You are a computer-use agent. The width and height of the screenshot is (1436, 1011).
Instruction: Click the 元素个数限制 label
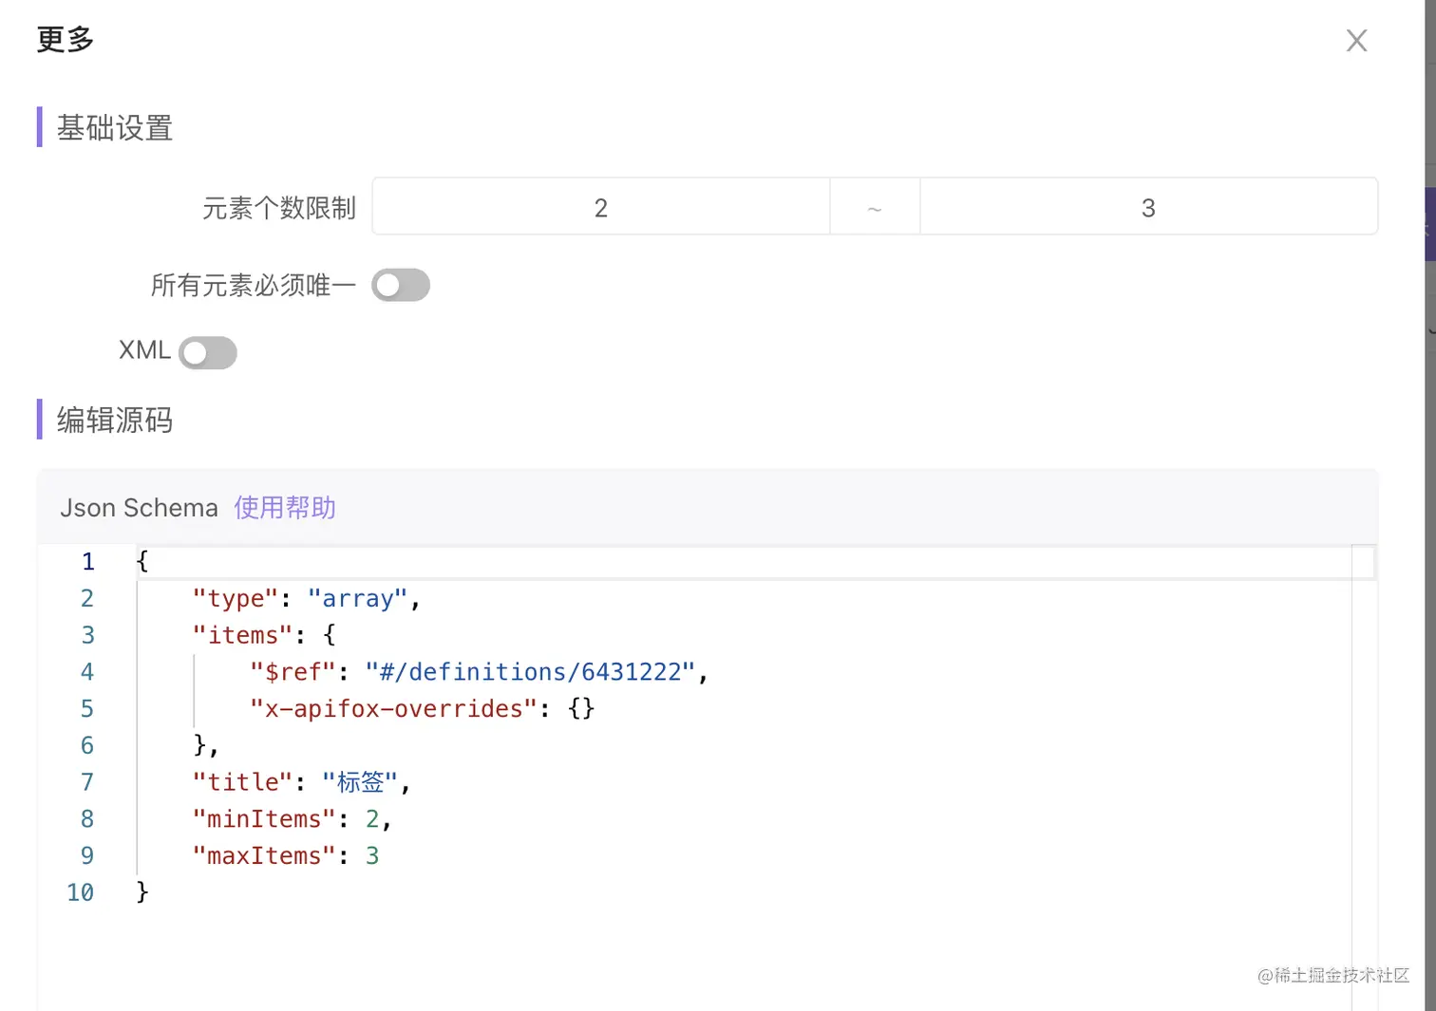[x=279, y=208]
